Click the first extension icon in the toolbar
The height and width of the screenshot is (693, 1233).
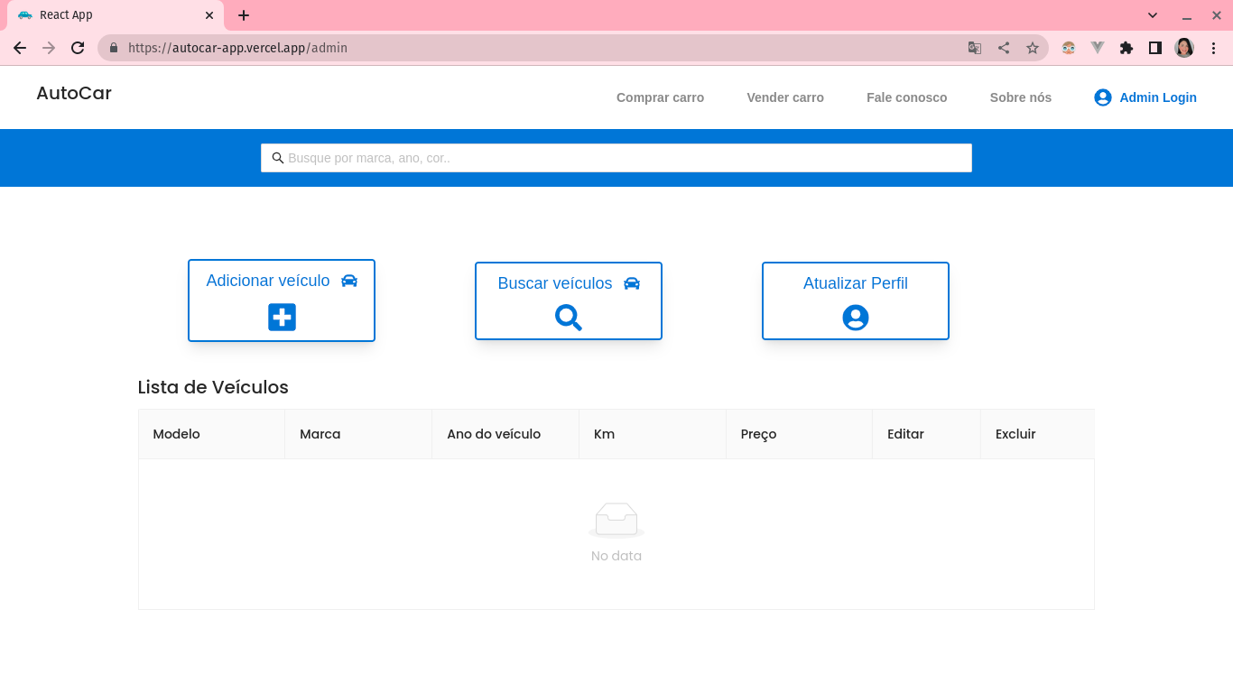pos(1069,48)
